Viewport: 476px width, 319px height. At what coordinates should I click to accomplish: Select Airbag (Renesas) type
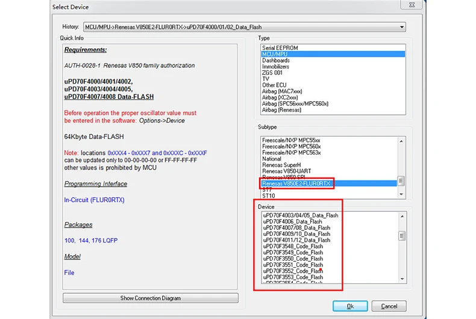point(333,110)
